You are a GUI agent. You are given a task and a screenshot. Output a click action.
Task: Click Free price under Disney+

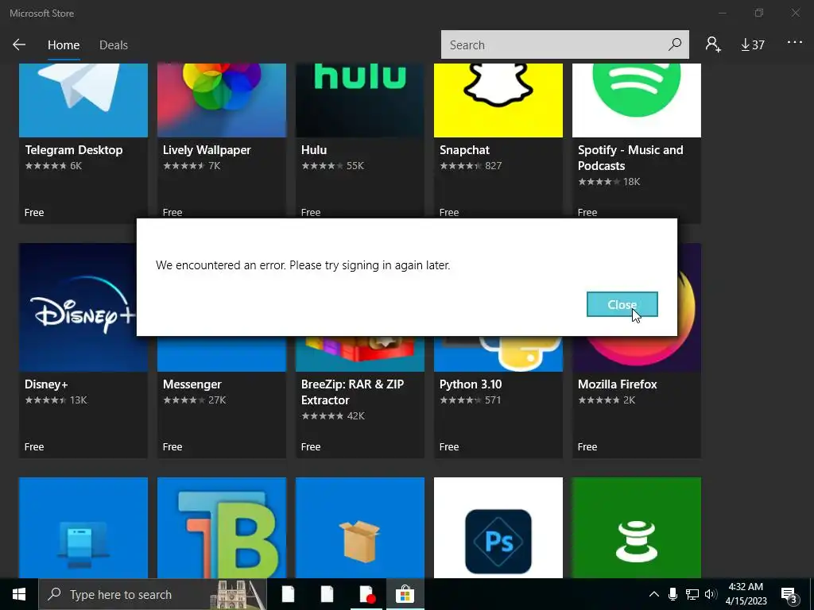(x=34, y=446)
